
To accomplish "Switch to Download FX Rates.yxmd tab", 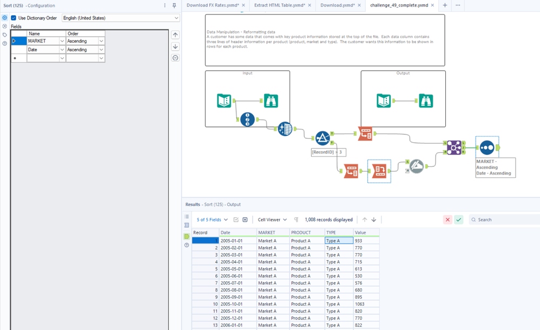I will click(x=212, y=5).
